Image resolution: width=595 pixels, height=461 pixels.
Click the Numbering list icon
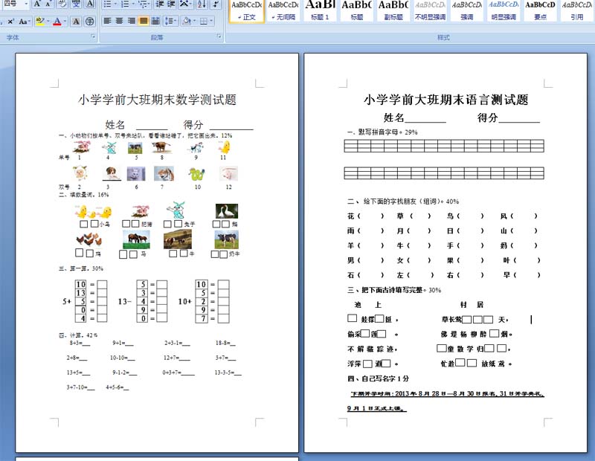click(x=125, y=4)
